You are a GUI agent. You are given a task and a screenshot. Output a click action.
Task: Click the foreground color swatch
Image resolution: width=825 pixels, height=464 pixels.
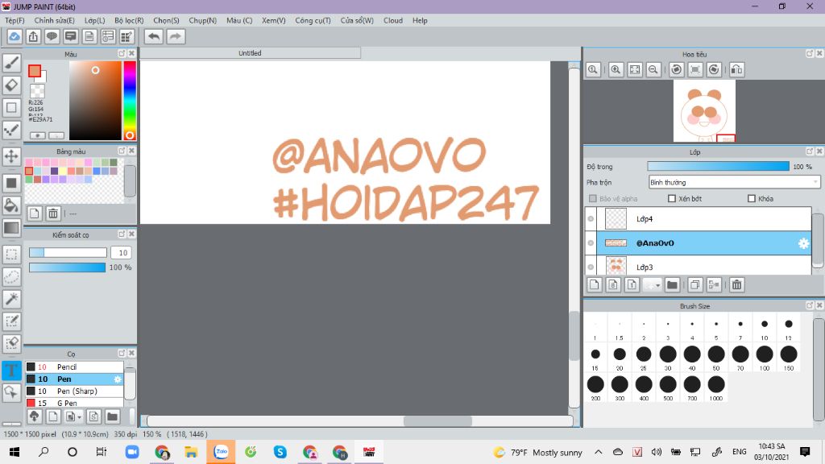[x=35, y=71]
